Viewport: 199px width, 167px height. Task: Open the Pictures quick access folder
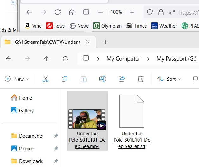click(x=23, y=149)
